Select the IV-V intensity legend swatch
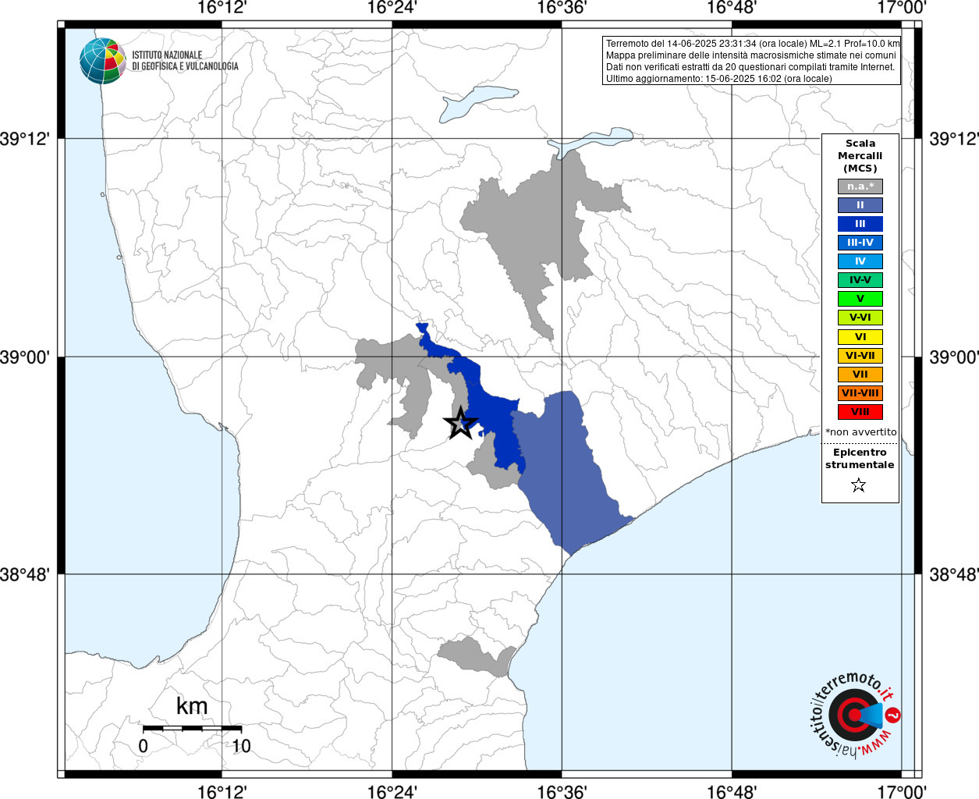 point(860,280)
